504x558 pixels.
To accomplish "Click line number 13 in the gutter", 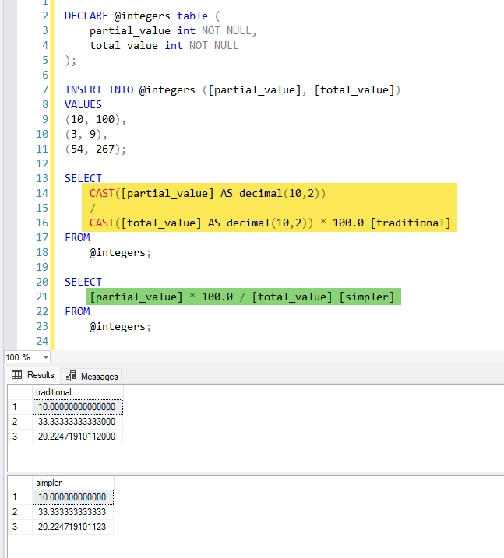I will pyautogui.click(x=42, y=178).
